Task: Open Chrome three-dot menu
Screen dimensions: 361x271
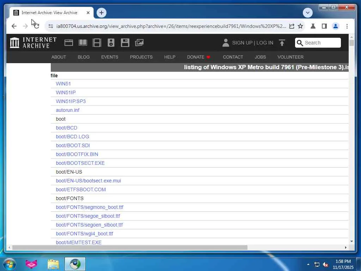Action: pos(347,26)
